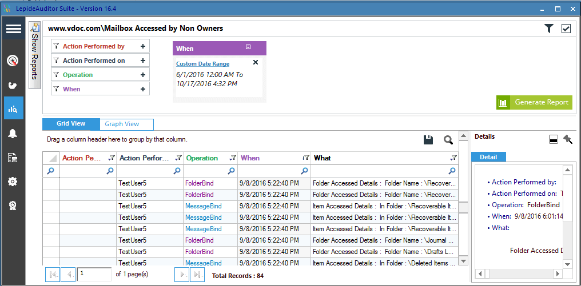The width and height of the screenshot is (581, 286).
Task: Click the filter funnel icon at top right
Action: pos(549,29)
